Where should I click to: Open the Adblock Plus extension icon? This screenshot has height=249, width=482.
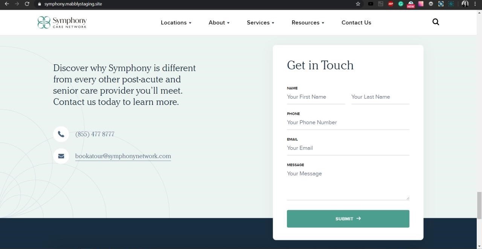click(x=391, y=4)
